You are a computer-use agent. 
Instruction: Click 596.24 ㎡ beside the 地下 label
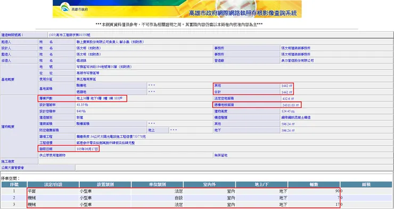point(288,130)
